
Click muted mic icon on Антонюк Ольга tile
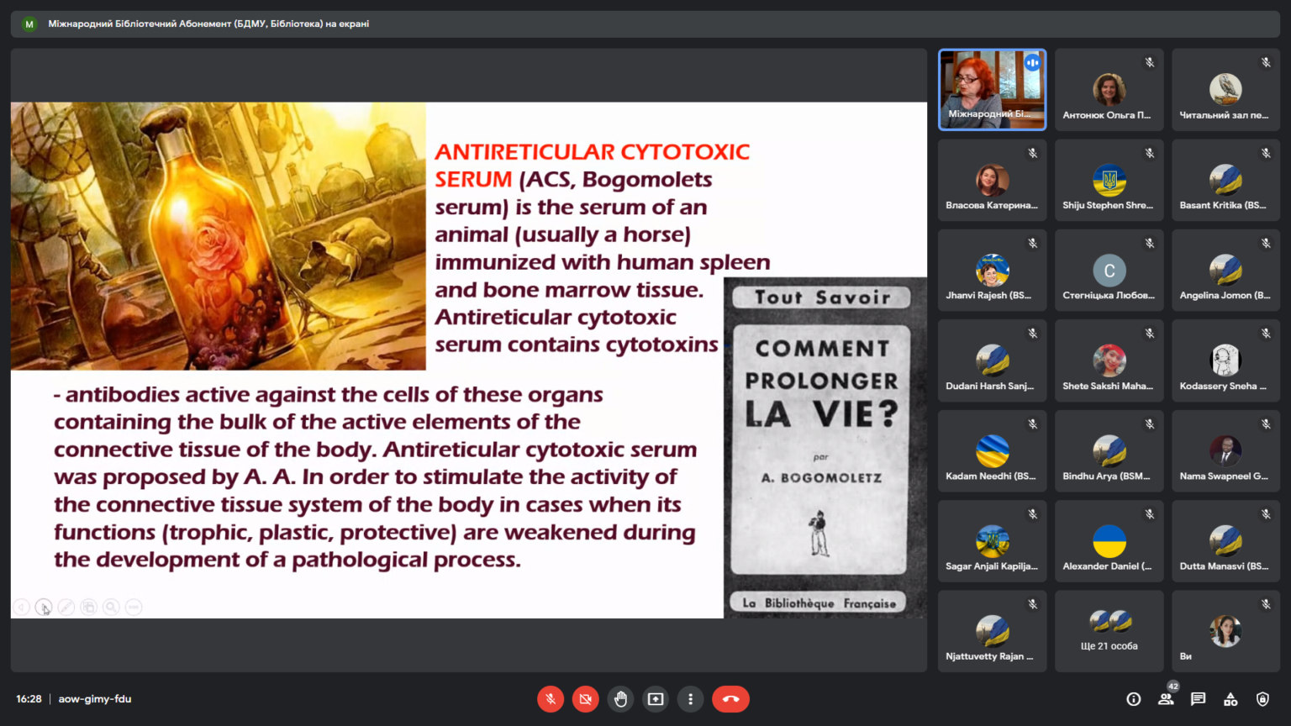pos(1150,63)
